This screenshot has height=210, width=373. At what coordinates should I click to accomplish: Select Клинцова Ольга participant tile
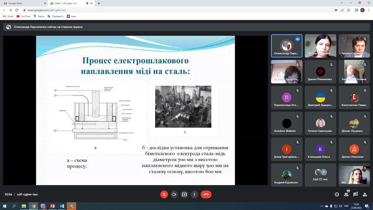tap(321, 149)
